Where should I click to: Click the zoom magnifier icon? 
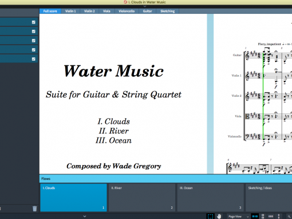coord(289,217)
